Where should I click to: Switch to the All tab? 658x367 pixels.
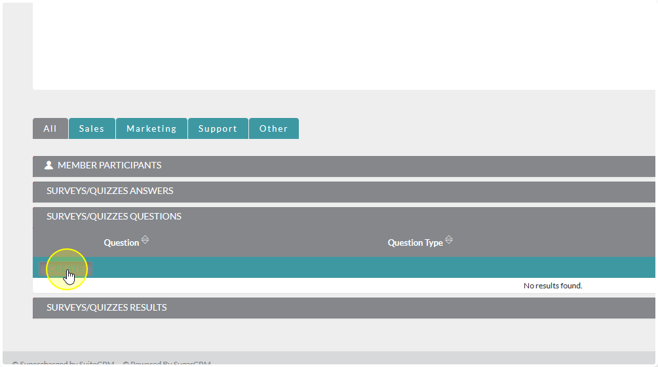50,128
